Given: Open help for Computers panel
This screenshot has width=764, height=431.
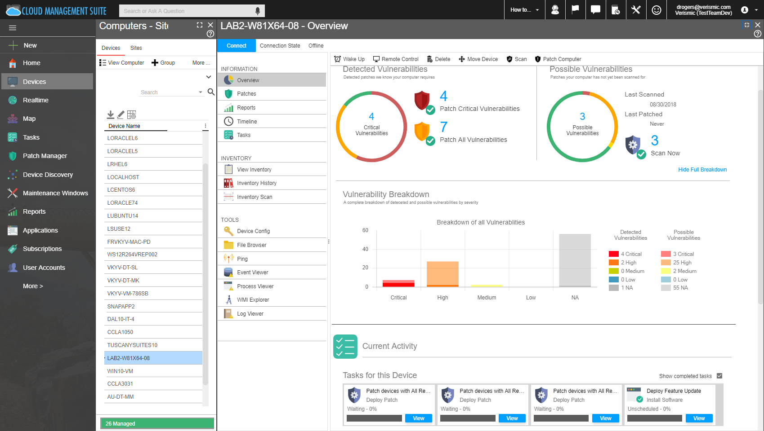Looking at the screenshot, I should [x=210, y=34].
